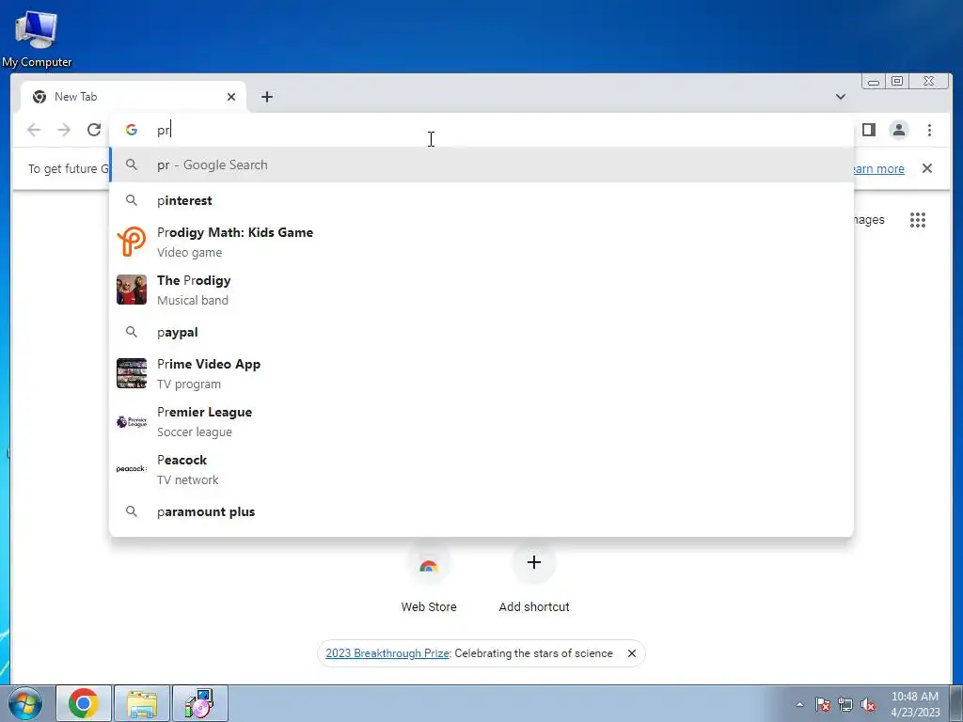Close the New Tab tab
The height and width of the screenshot is (722, 963).
click(231, 97)
